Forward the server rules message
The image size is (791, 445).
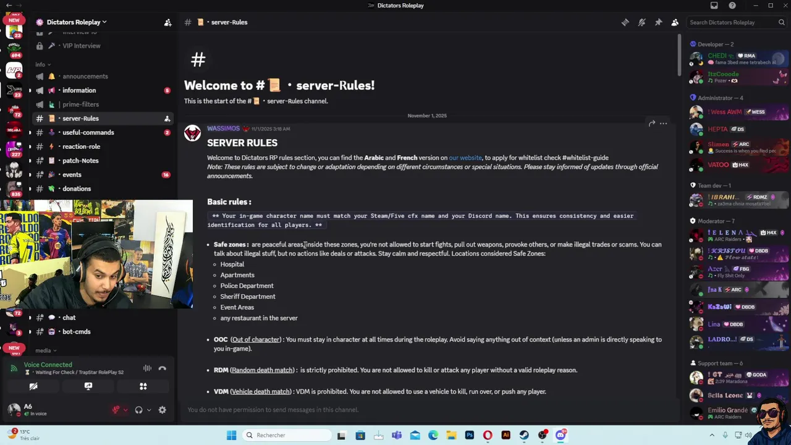point(651,124)
